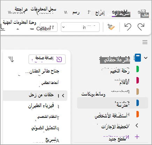Toggle the navigation pane hamburger icon
This screenshot has width=152, height=145.
(145, 42)
